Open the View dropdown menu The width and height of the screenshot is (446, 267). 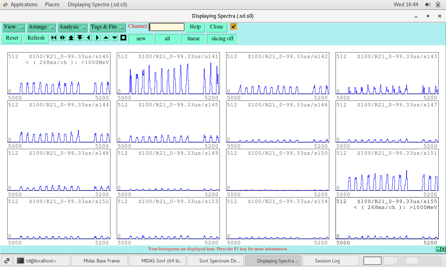pyautogui.click(x=14, y=27)
